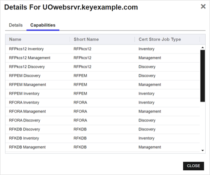
Task: Click the scrollbar up arrow
Action: (x=203, y=47)
